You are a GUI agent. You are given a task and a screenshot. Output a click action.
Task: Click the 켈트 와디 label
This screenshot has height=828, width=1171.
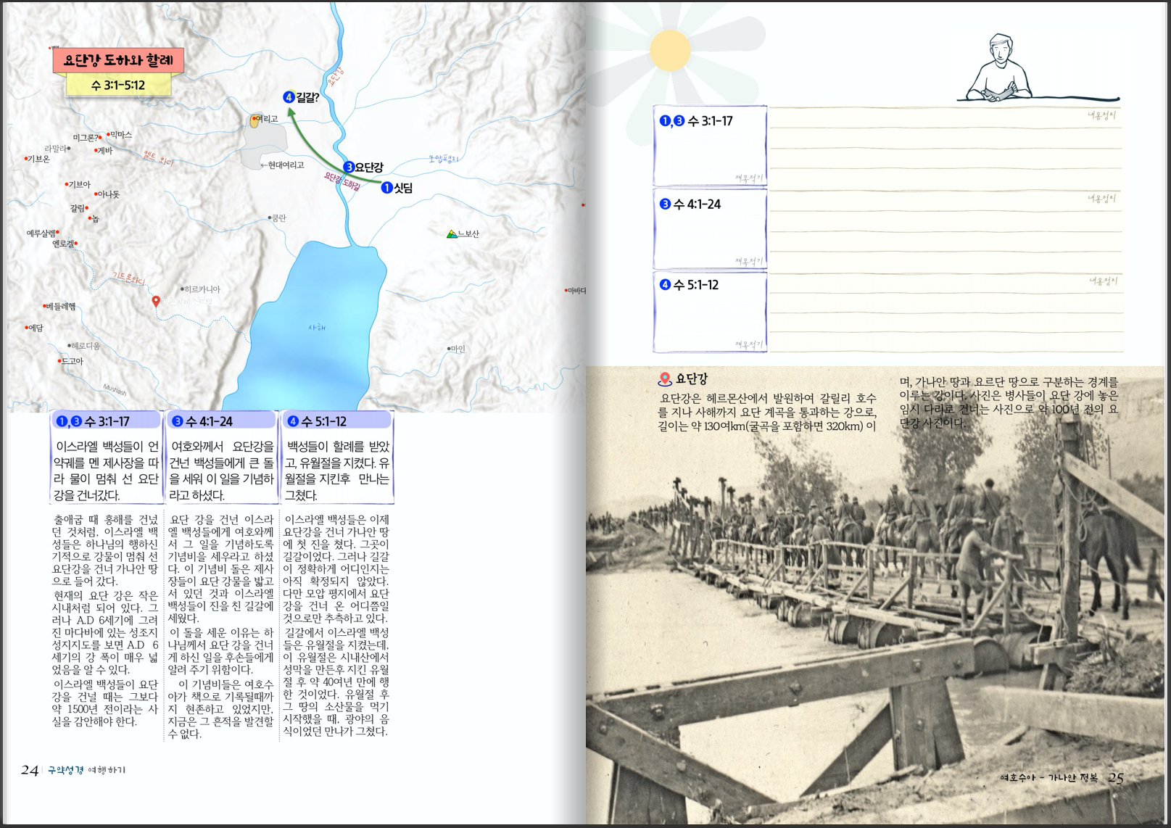[x=158, y=158]
